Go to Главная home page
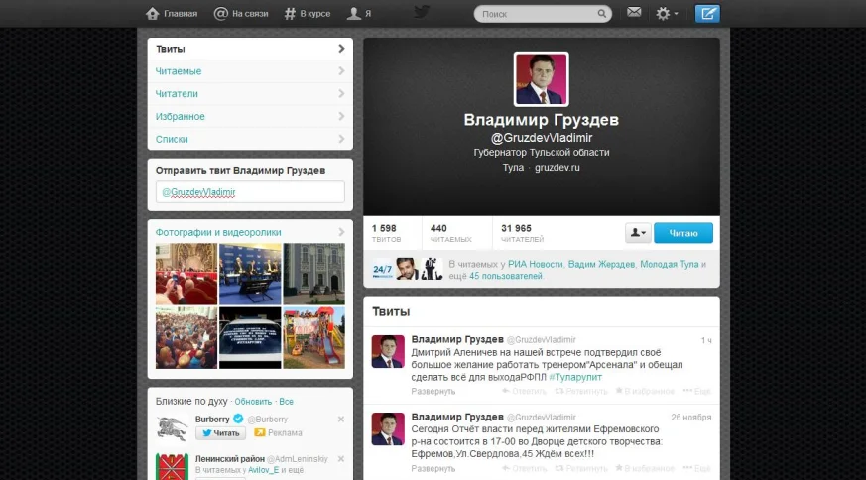 click(x=172, y=14)
